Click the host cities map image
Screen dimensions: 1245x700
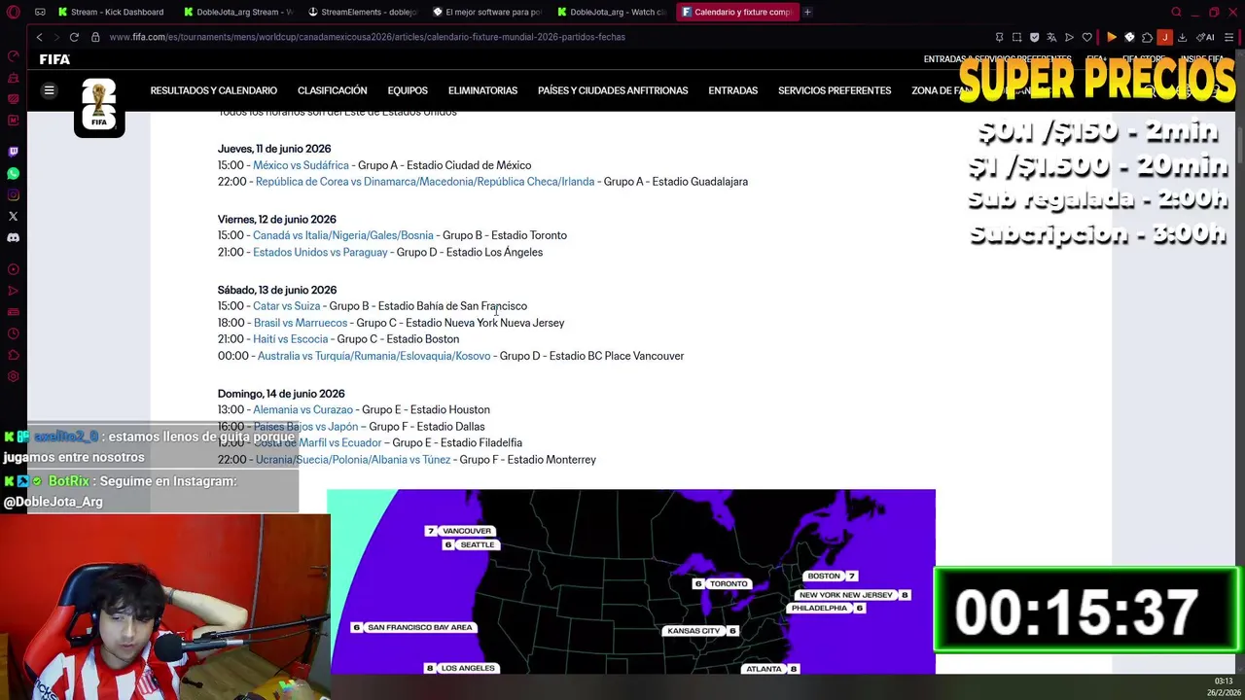coord(631,581)
